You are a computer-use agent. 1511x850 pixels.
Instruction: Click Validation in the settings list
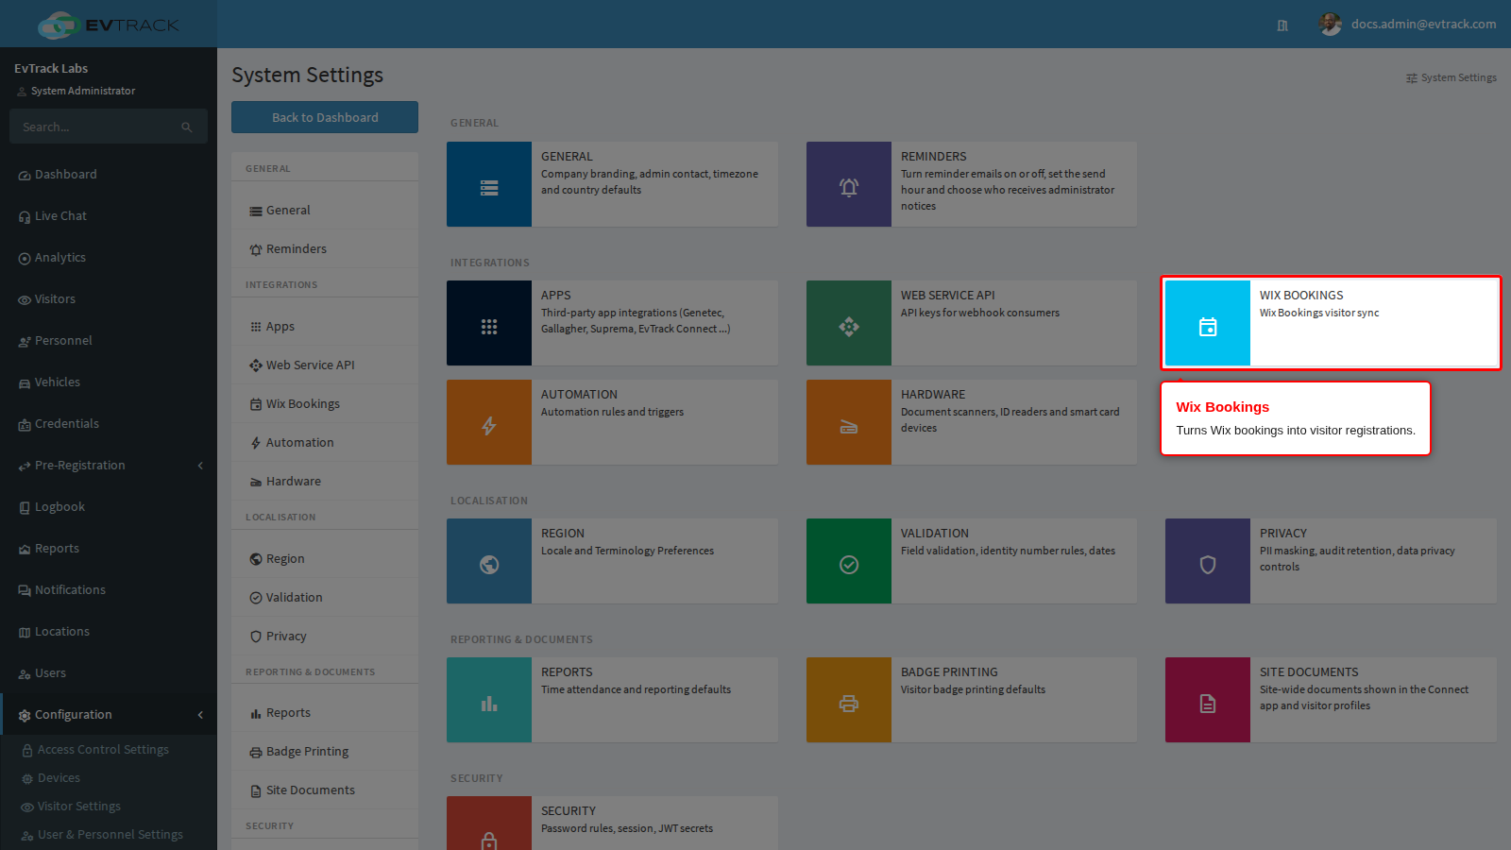325,598
